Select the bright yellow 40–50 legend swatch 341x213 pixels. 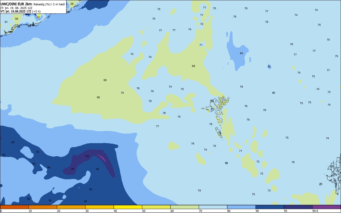click(128, 207)
